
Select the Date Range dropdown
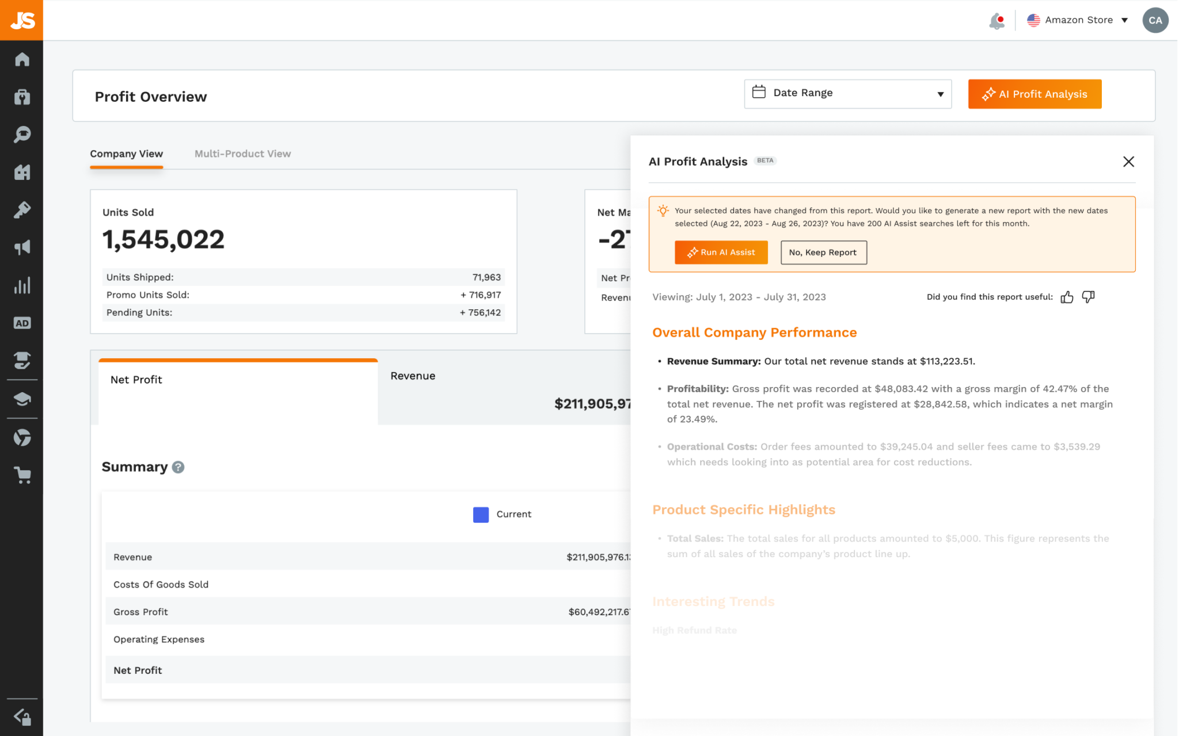pos(846,91)
